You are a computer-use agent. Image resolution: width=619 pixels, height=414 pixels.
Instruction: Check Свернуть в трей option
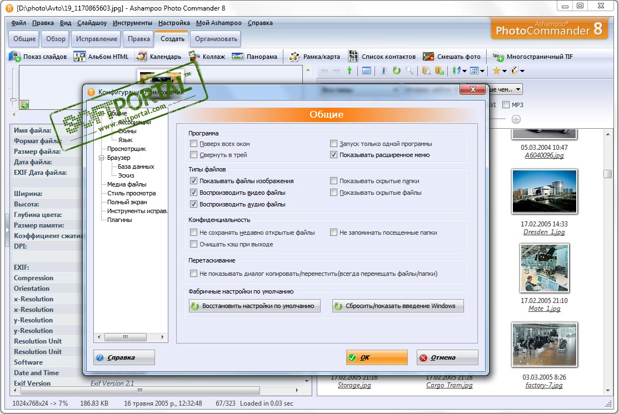(193, 155)
